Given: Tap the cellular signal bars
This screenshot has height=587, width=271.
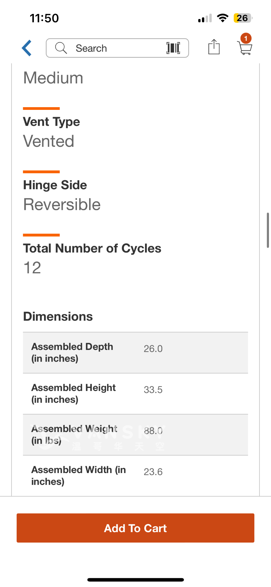Looking at the screenshot, I should tap(205, 18).
